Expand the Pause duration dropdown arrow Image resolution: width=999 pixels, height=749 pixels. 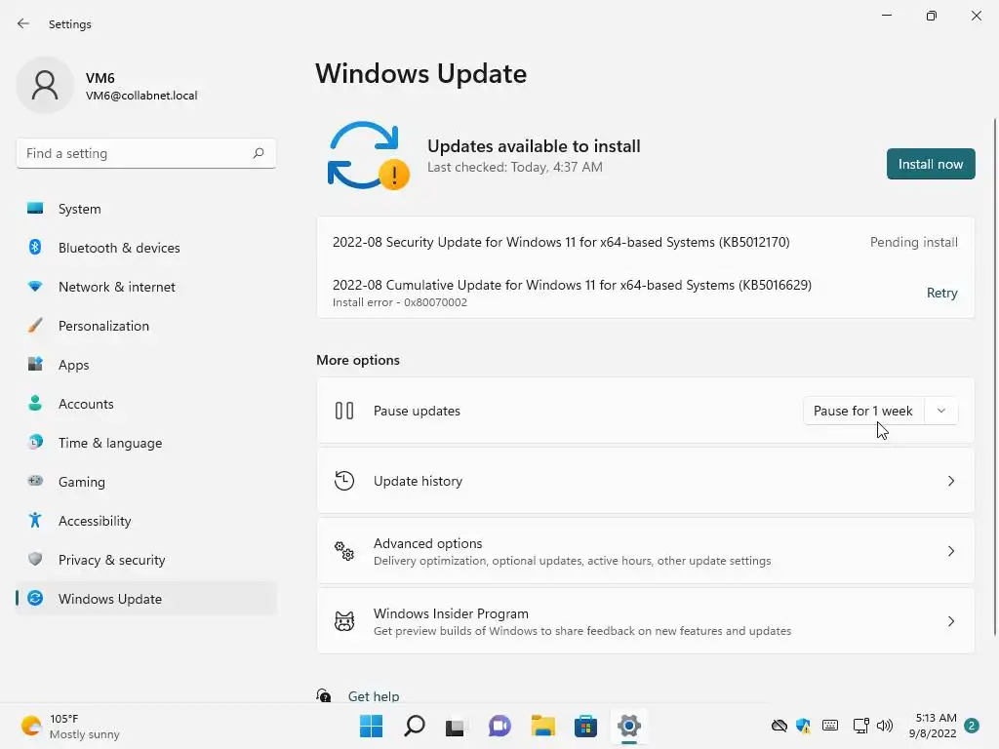click(941, 411)
